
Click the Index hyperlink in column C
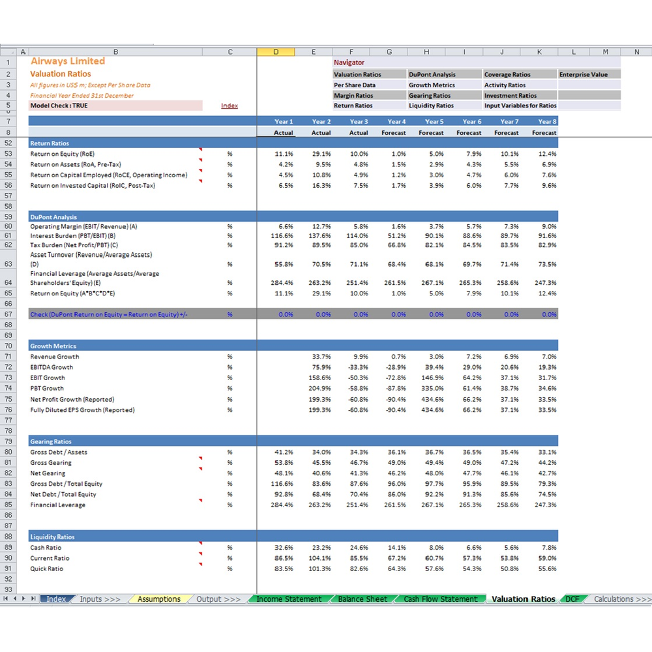pyautogui.click(x=230, y=106)
